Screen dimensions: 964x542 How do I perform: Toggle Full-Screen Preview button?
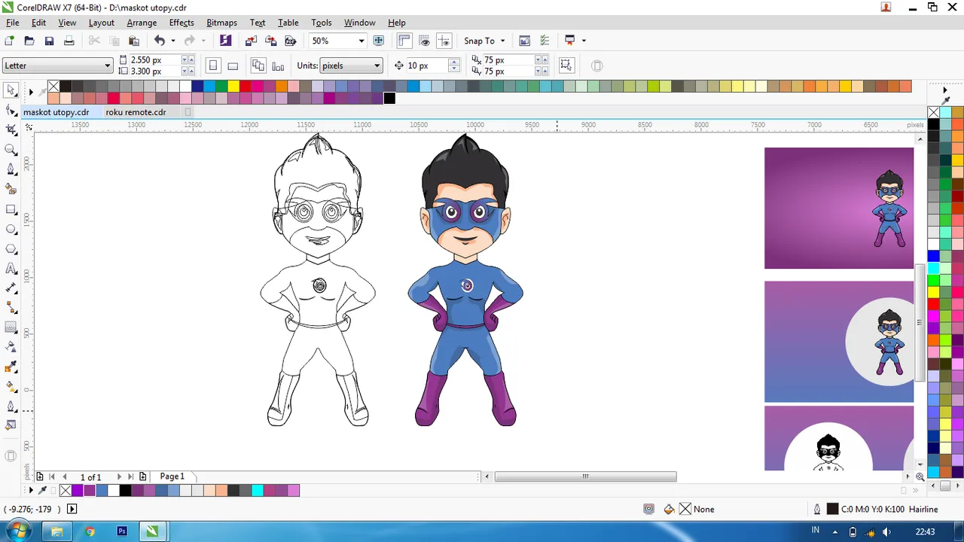coord(379,41)
